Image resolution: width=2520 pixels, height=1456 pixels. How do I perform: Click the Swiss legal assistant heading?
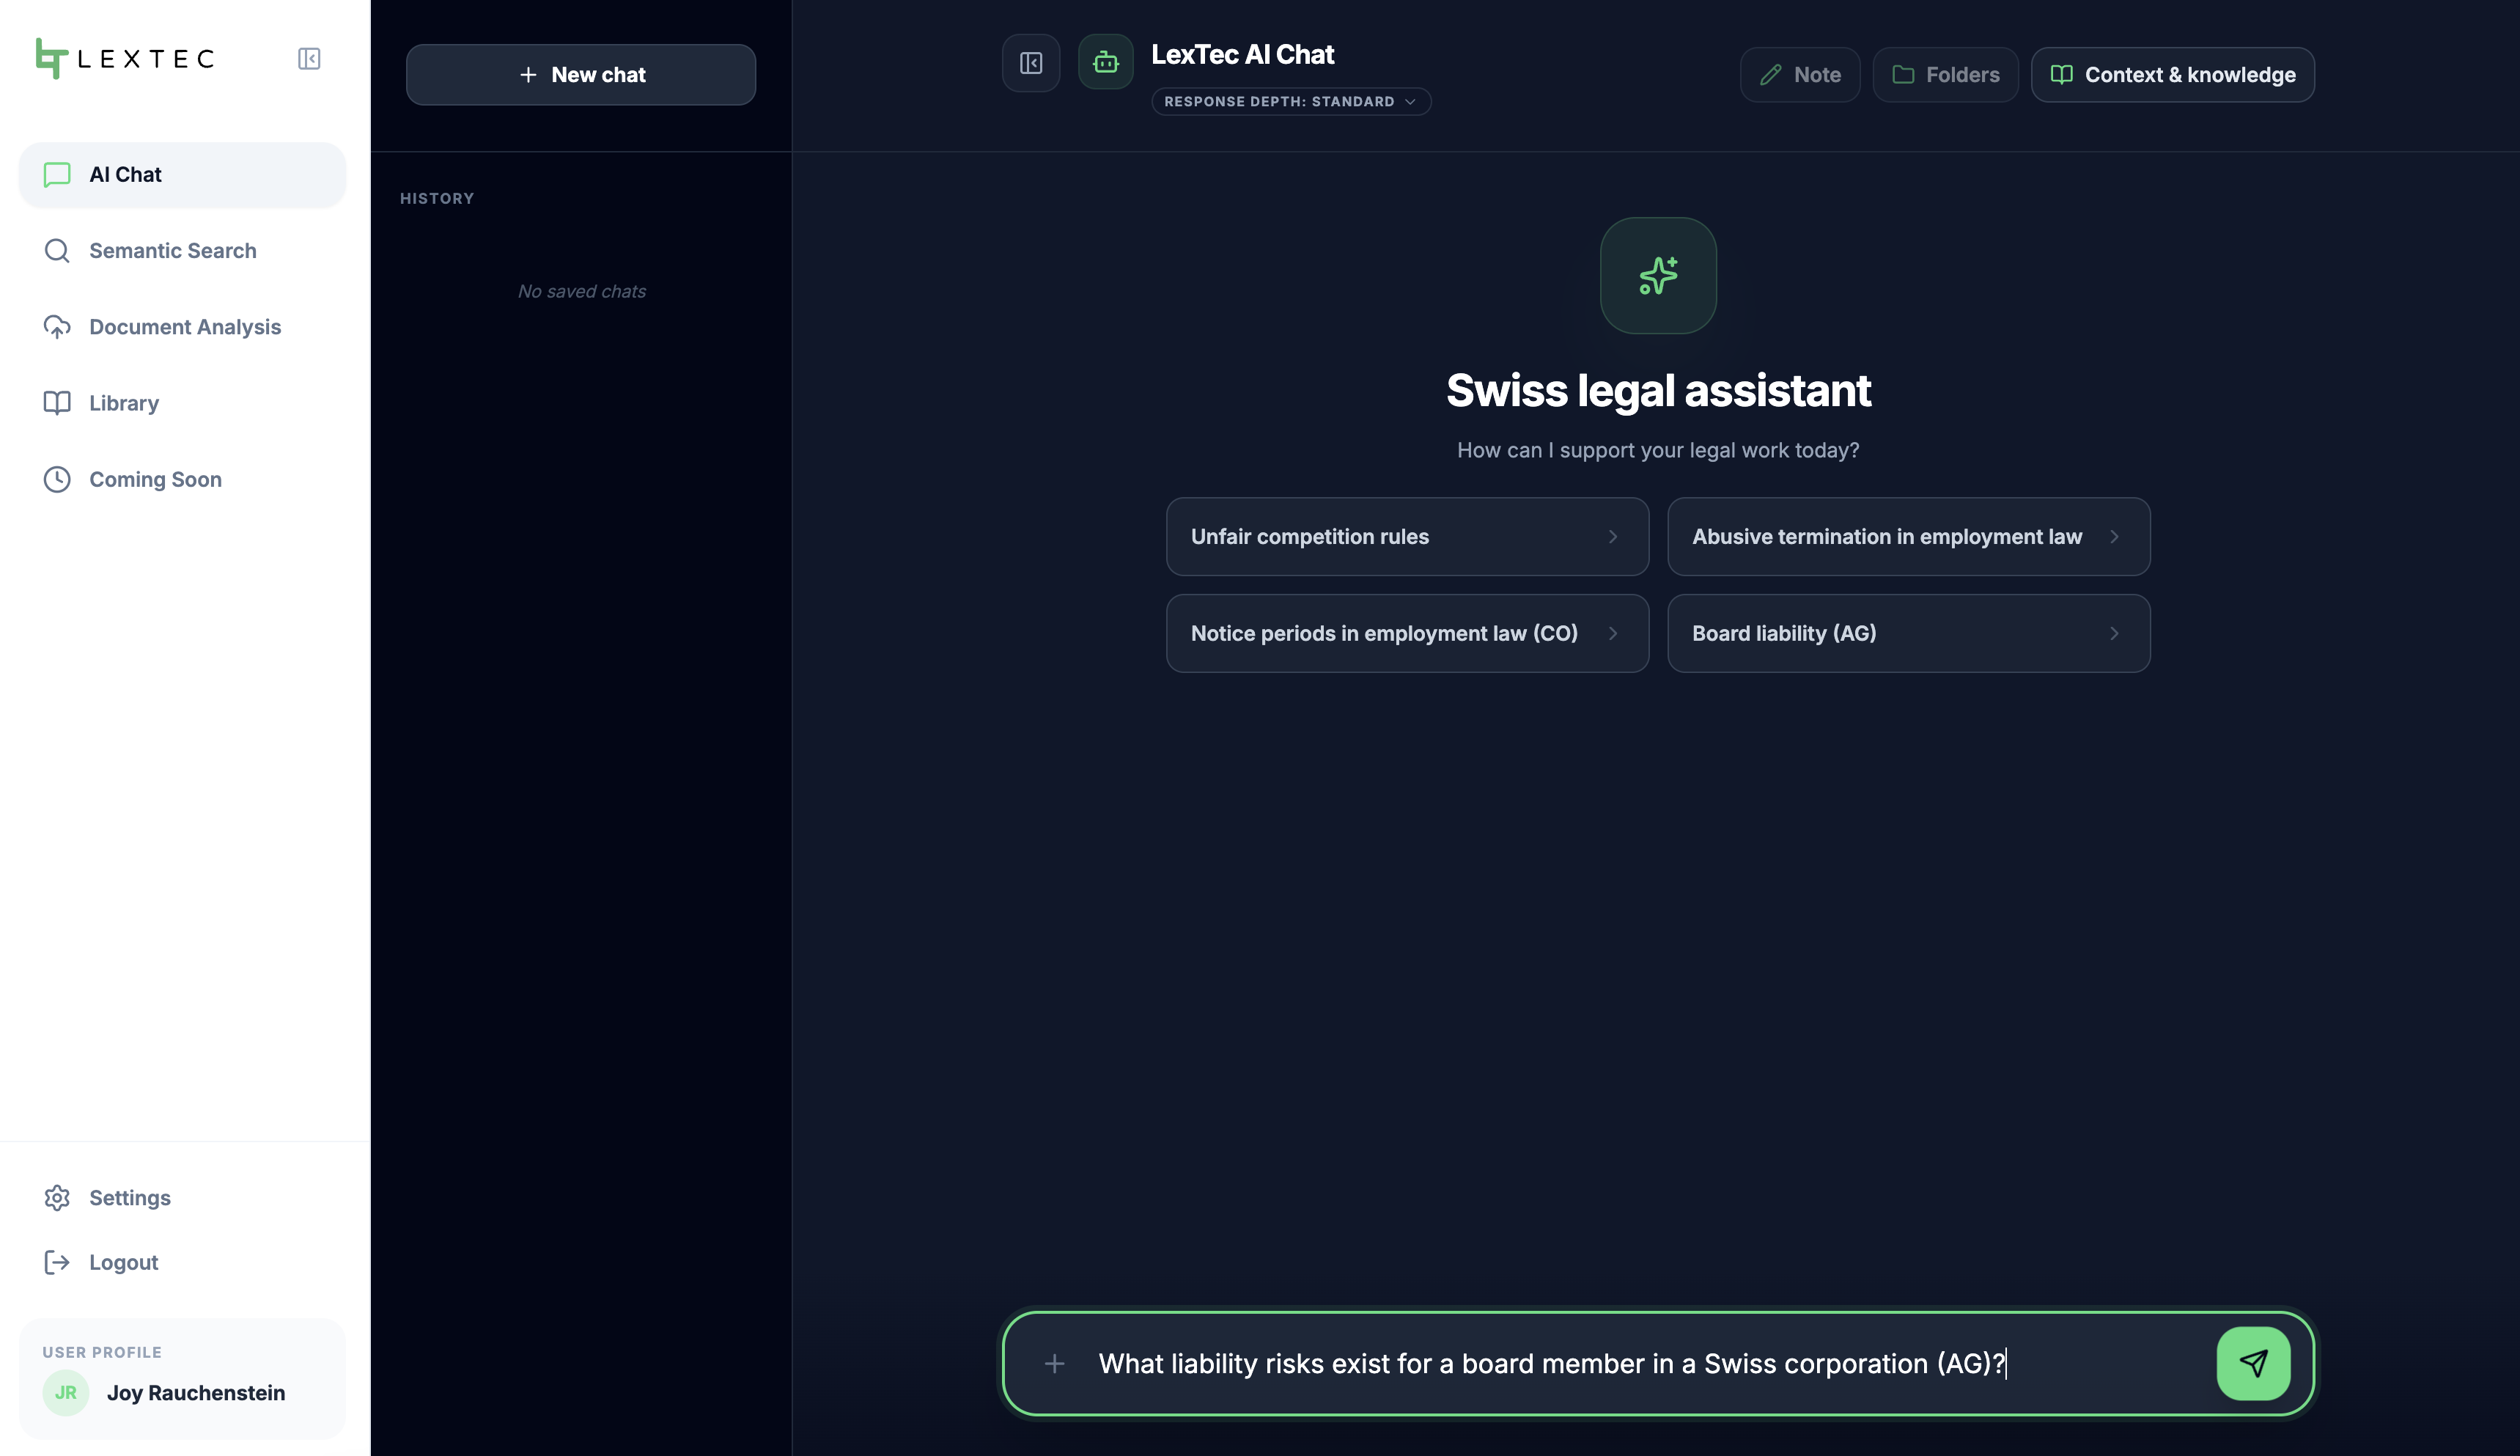tap(1658, 390)
